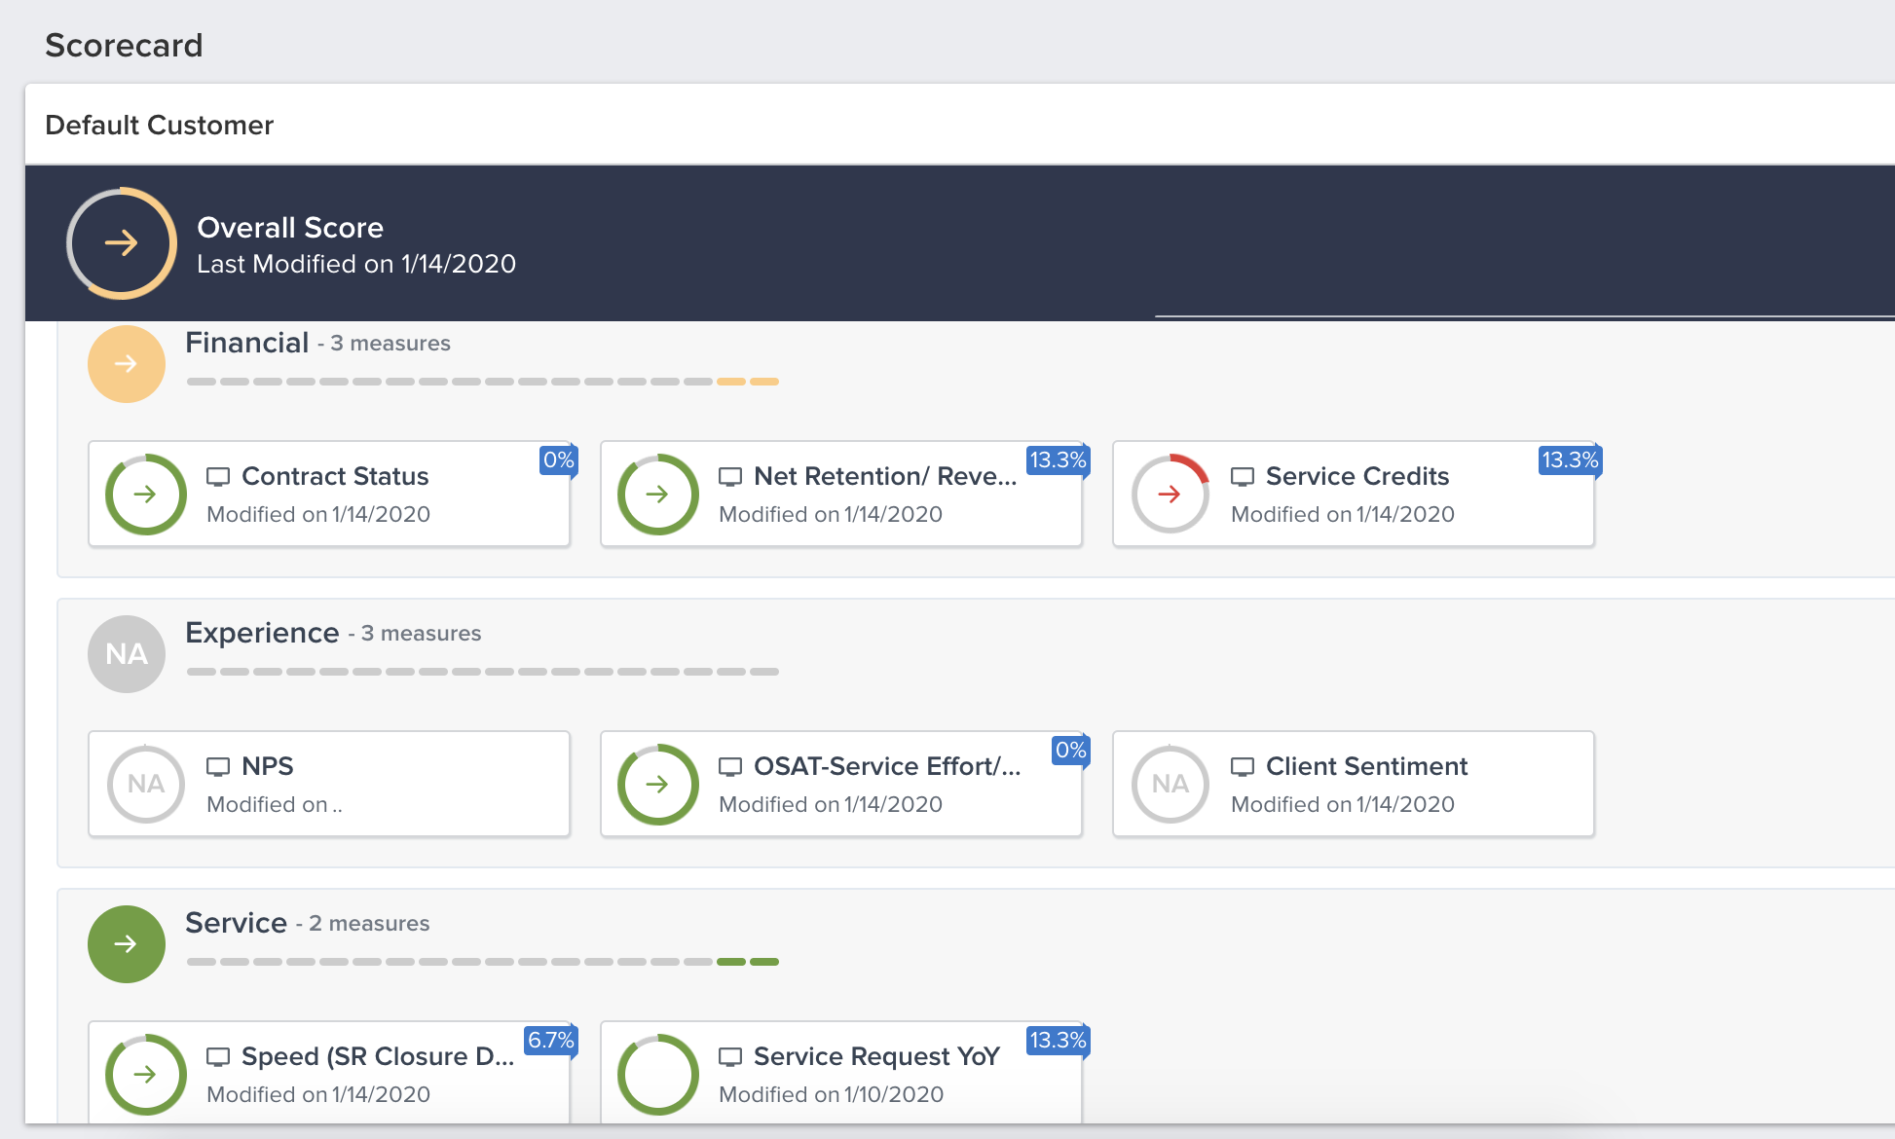1895x1139 pixels.
Task: Open the Client Sentiment measure title
Action: [1366, 766]
